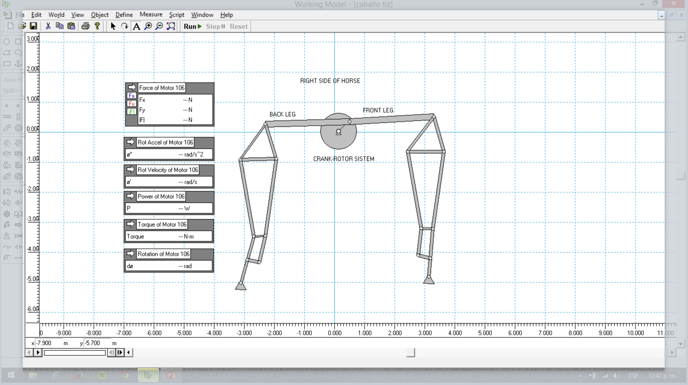Select the damper tool in palette
The height and width of the screenshot is (385, 688).
coord(18,203)
